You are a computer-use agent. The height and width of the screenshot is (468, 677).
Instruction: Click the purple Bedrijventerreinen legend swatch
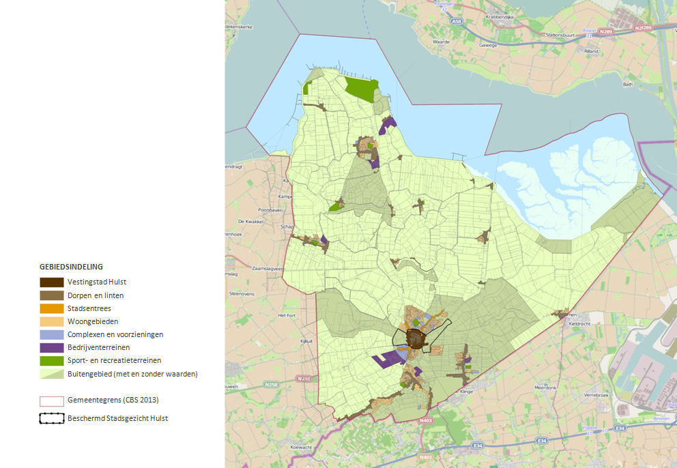click(x=52, y=347)
